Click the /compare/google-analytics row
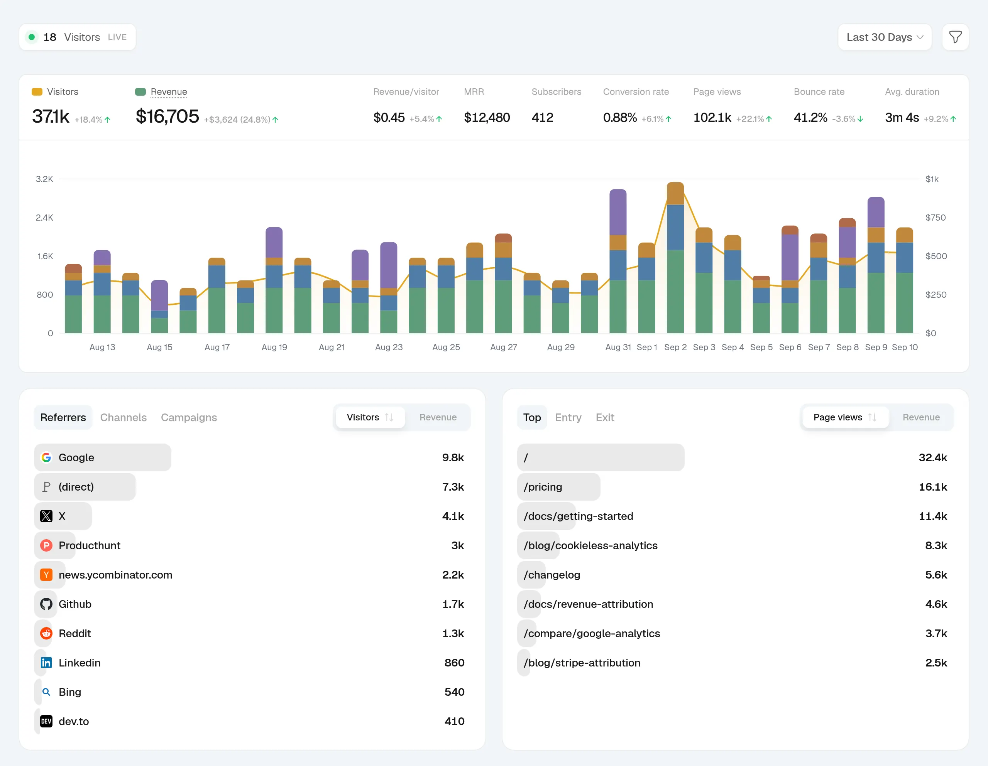 click(735, 633)
